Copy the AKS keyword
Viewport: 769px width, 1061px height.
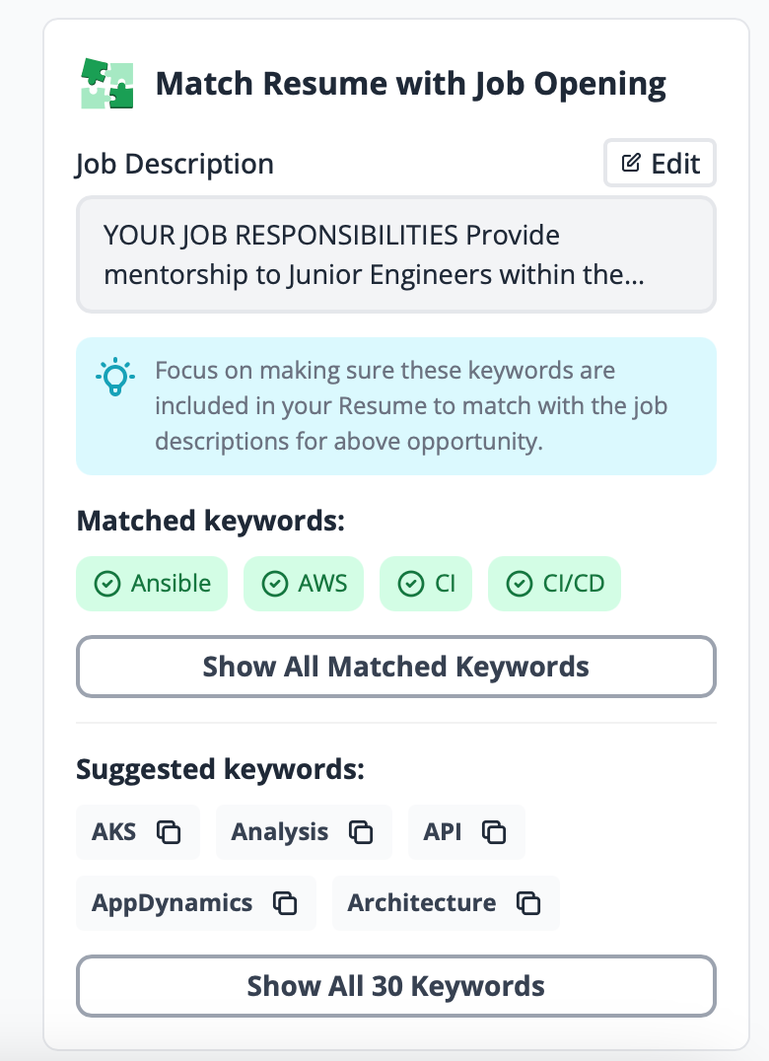coord(170,832)
